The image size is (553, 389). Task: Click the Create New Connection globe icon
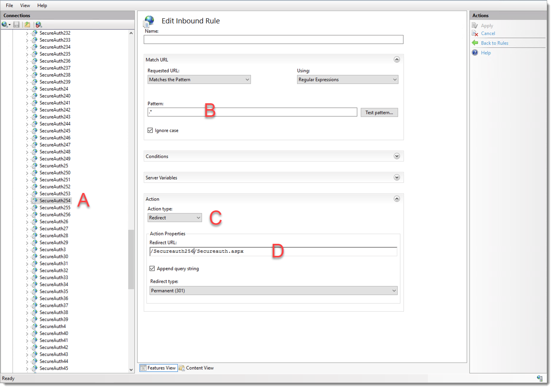coord(5,24)
